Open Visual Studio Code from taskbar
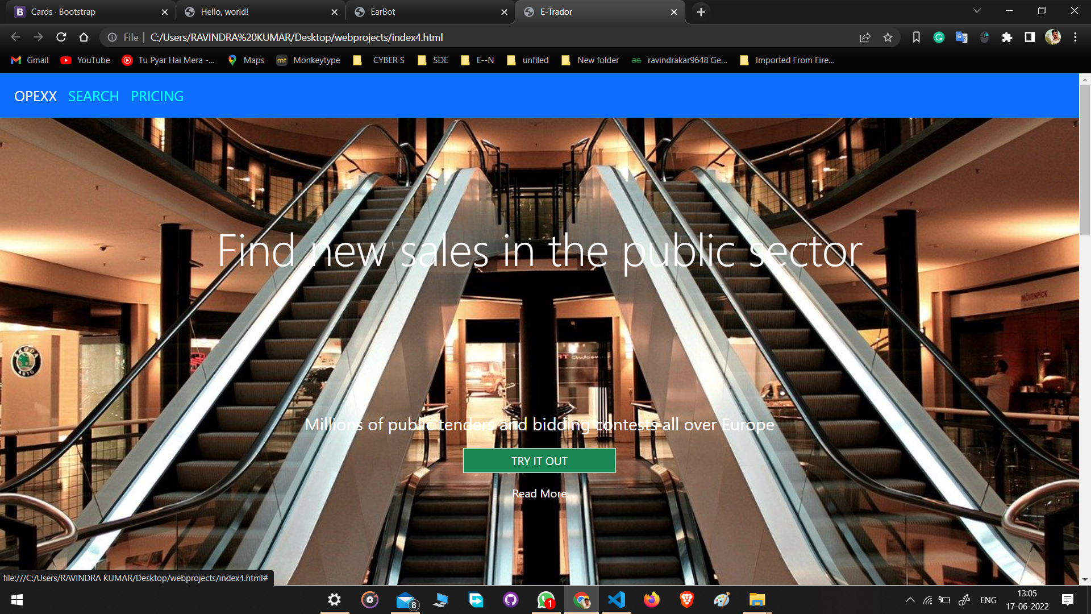 point(617,600)
